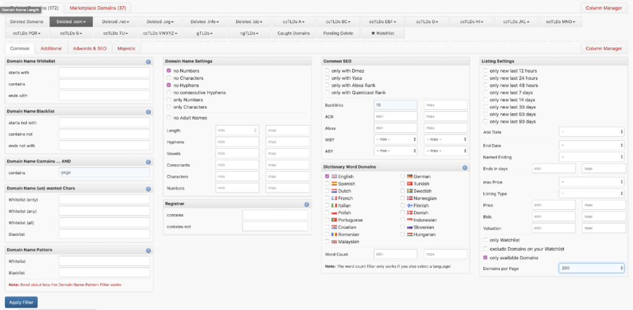Image resolution: width=633 pixels, height=310 pixels.
Task: Open help icon beside Domain Name Blacklist
Action: [148, 112]
